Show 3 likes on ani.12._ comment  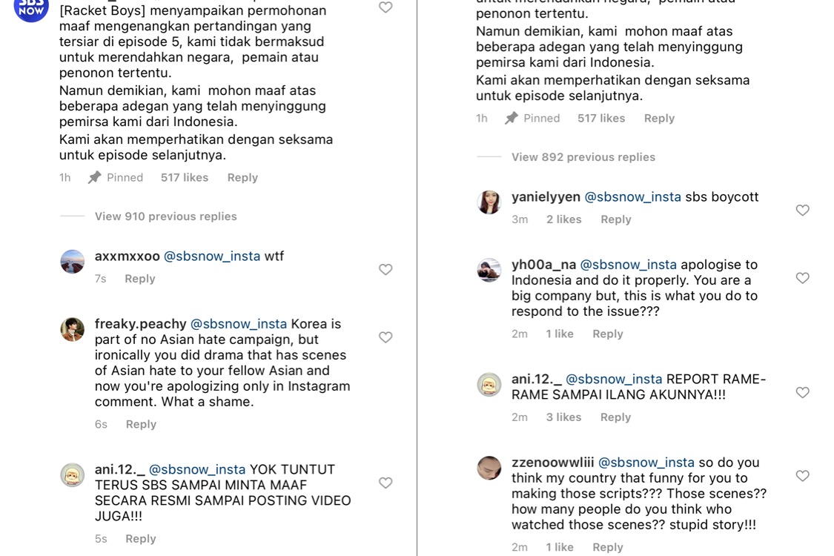click(x=564, y=417)
